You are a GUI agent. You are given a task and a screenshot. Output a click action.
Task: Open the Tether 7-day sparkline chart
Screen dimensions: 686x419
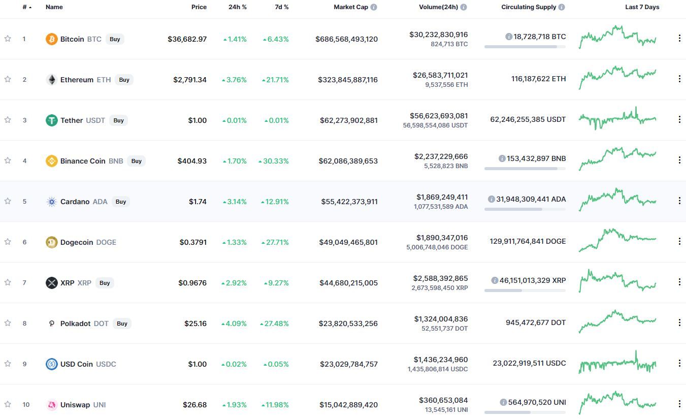617,118
